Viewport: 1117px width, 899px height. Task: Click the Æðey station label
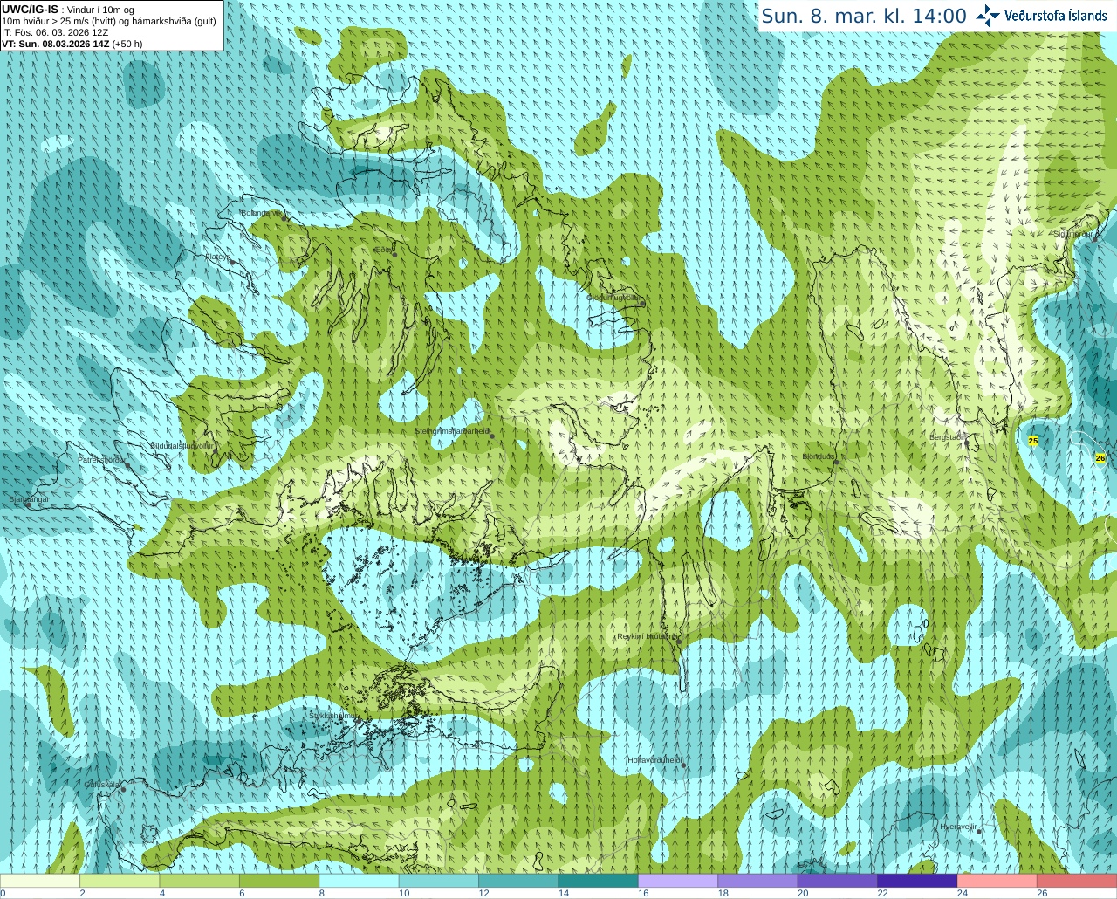coord(382,250)
